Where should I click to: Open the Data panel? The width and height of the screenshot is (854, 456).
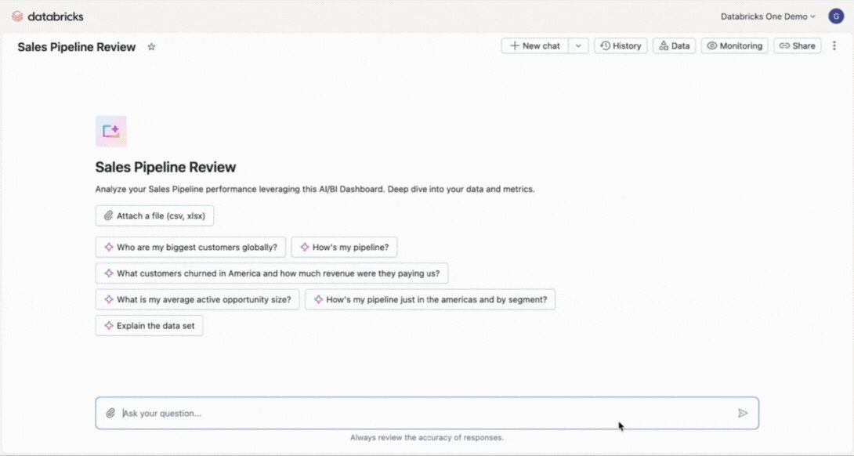[x=675, y=45]
